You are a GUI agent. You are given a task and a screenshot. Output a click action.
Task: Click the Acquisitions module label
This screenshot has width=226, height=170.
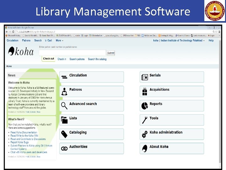tap(159, 90)
